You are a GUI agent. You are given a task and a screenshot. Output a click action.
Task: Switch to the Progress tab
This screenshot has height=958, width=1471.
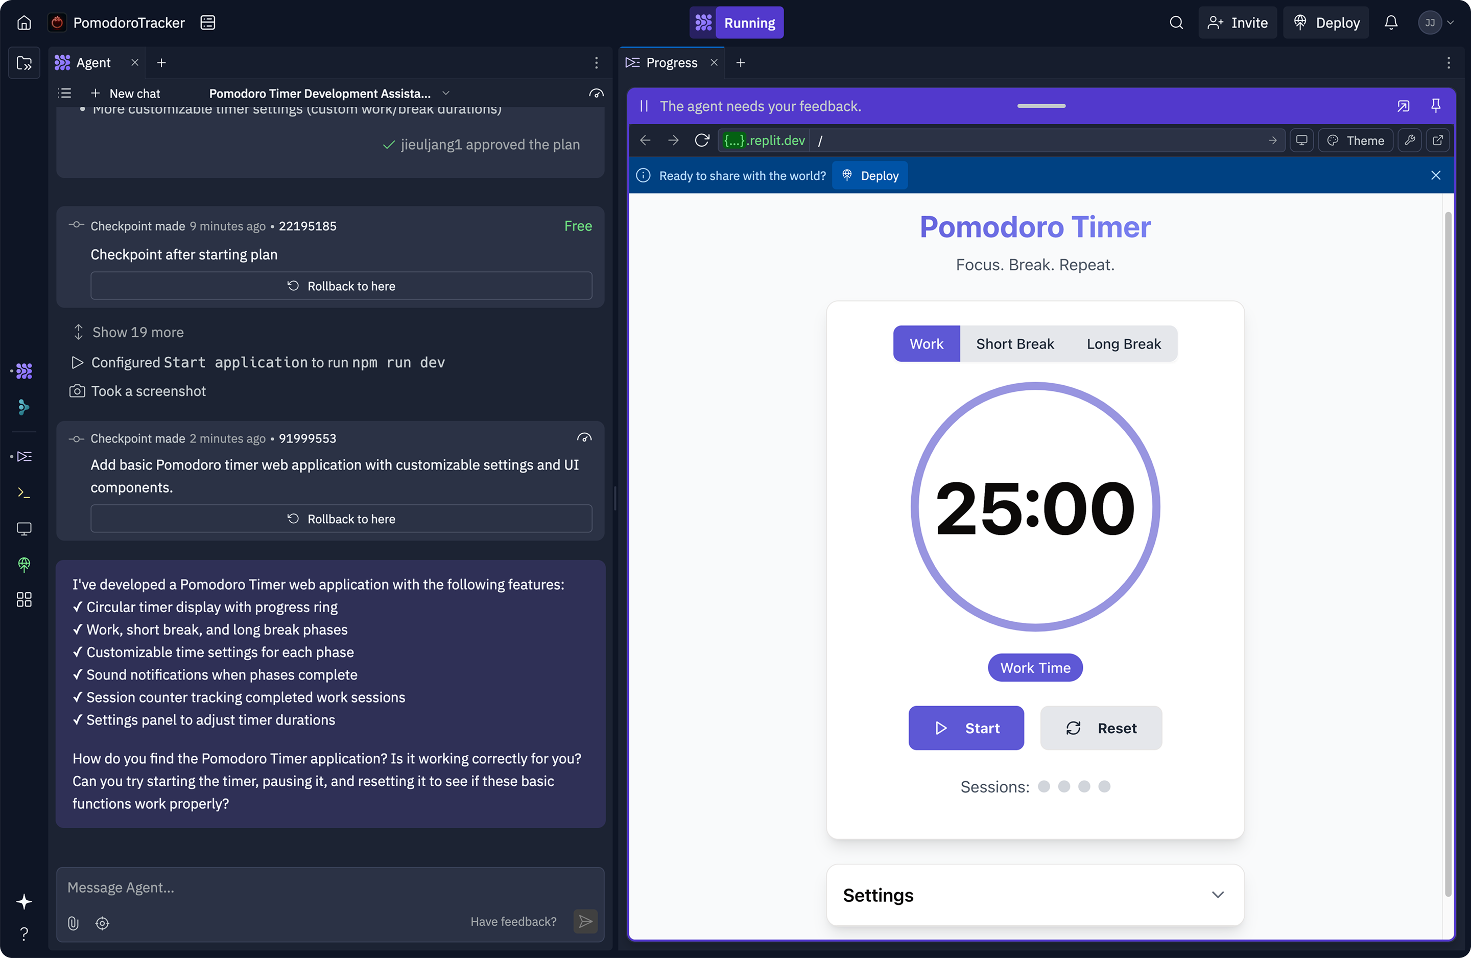tap(671, 62)
